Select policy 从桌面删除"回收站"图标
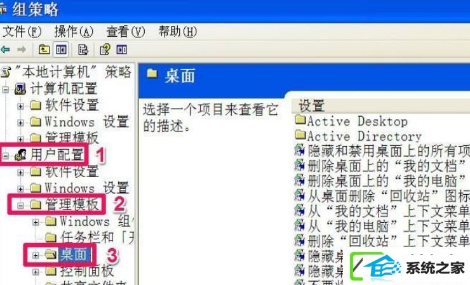Viewport: 470px width, 285px height. coord(389,196)
